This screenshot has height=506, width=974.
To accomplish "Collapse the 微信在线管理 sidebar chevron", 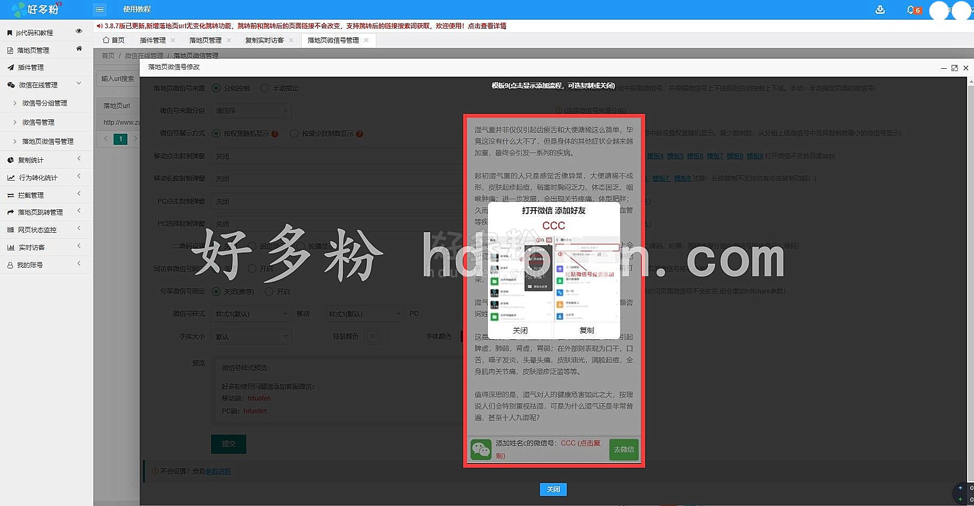I will coord(79,84).
